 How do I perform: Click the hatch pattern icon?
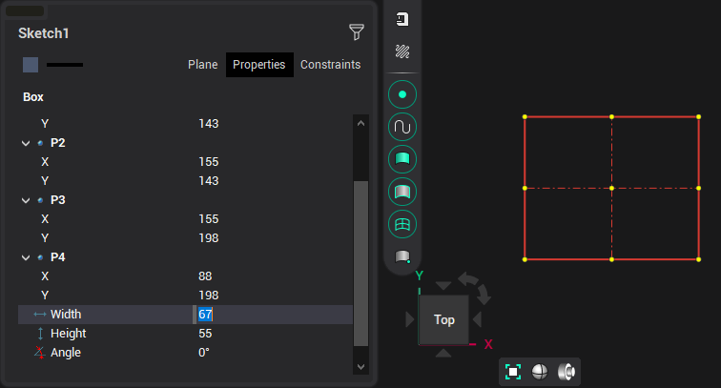402,51
